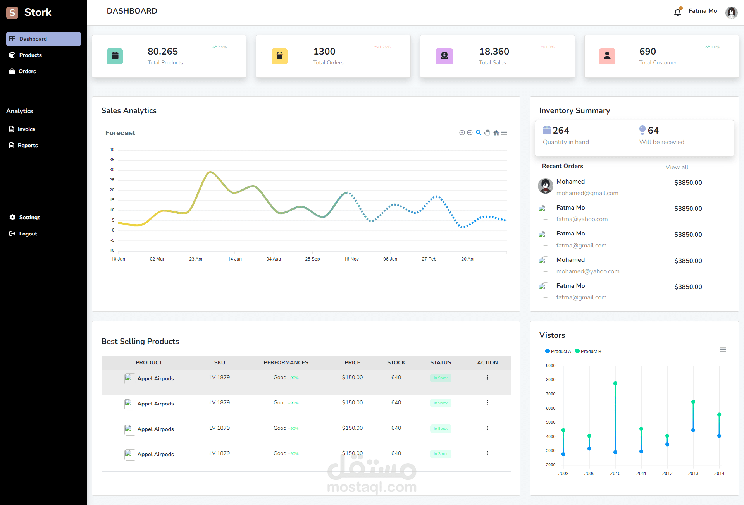Click View all recent orders link
This screenshot has width=744, height=505.
[x=677, y=167]
